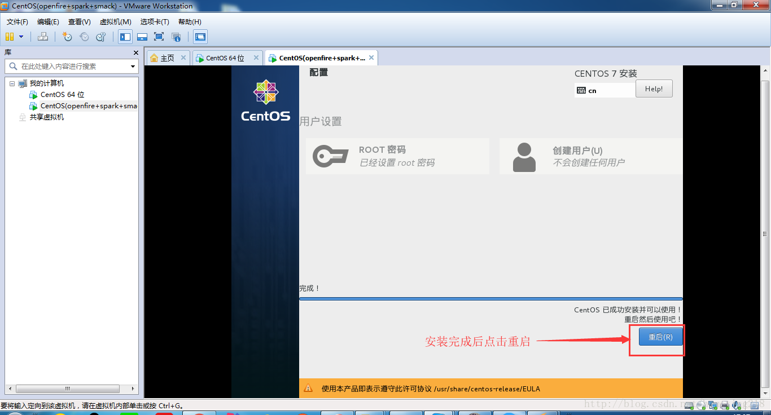Select CentOS(openfire+spark+sma tree item
This screenshot has width=771, height=415.
[x=89, y=106]
